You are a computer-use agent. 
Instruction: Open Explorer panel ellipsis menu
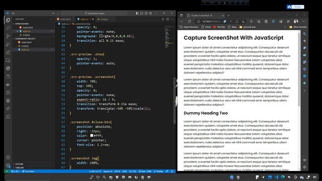tap(51, 19)
